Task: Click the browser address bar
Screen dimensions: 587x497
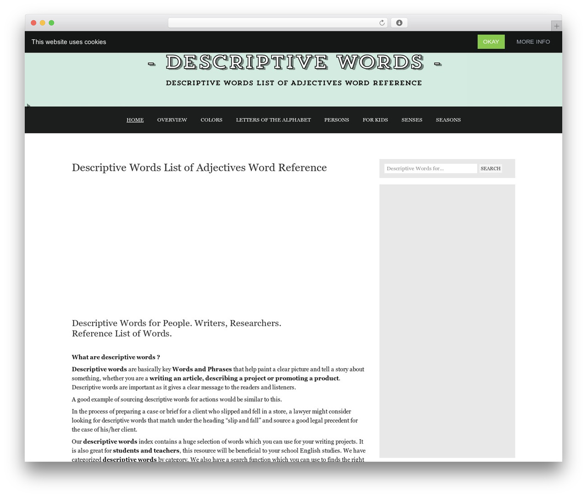Action: pos(277,23)
